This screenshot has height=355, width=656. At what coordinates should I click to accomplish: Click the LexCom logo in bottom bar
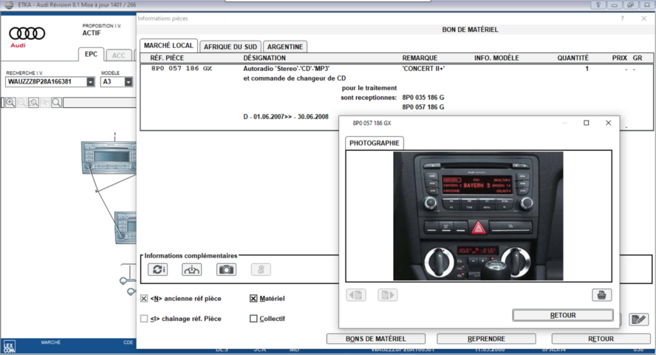(x=9, y=347)
